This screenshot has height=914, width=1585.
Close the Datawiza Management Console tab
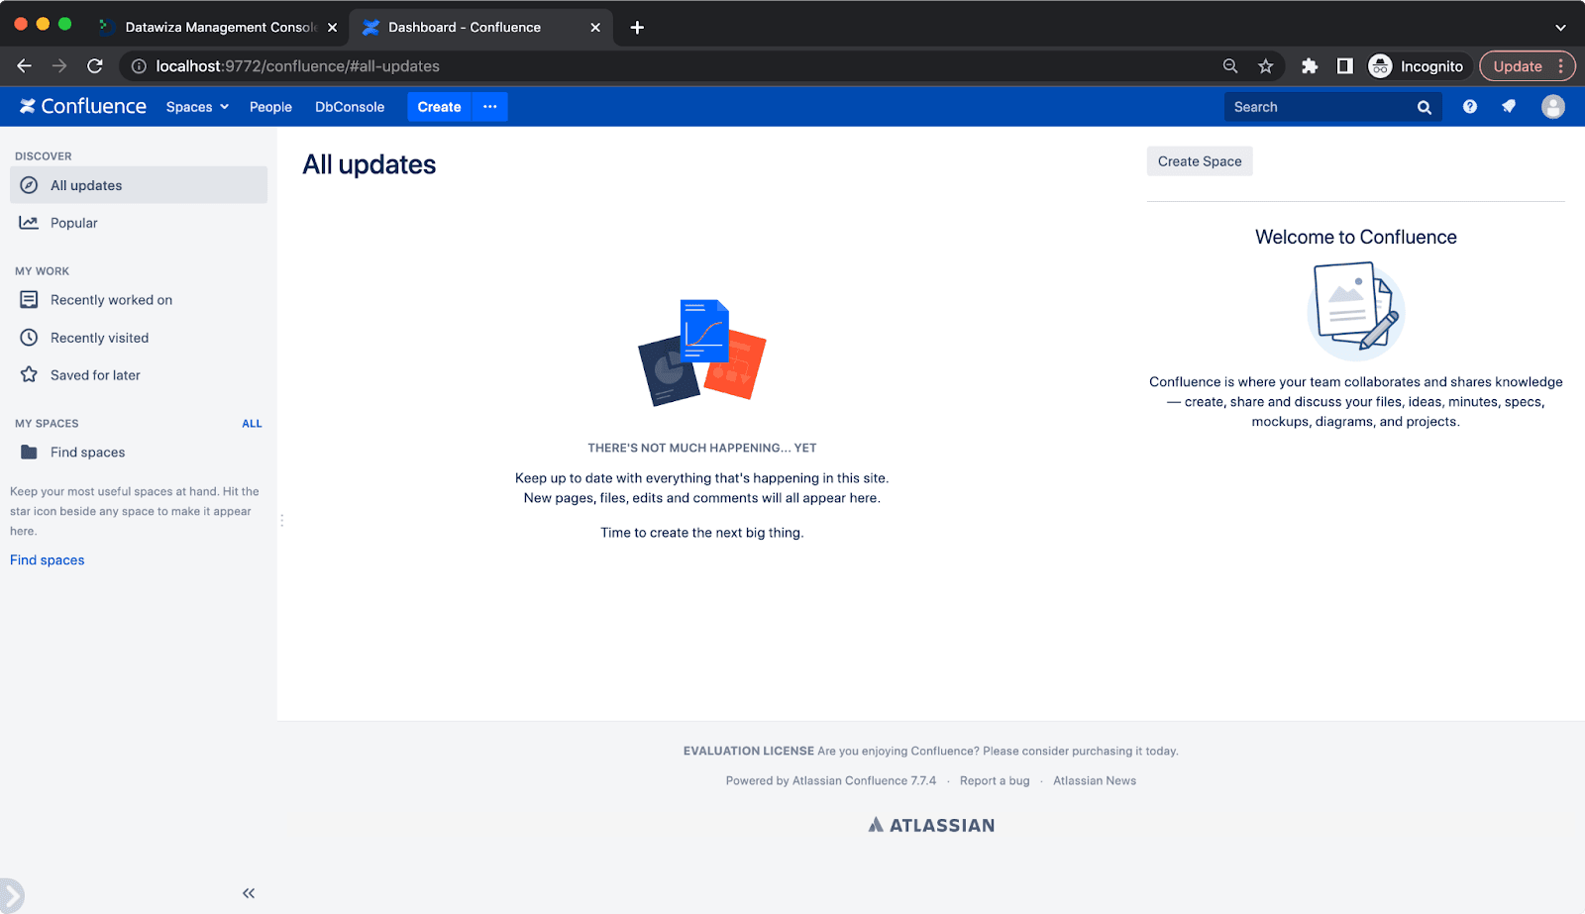tap(333, 27)
